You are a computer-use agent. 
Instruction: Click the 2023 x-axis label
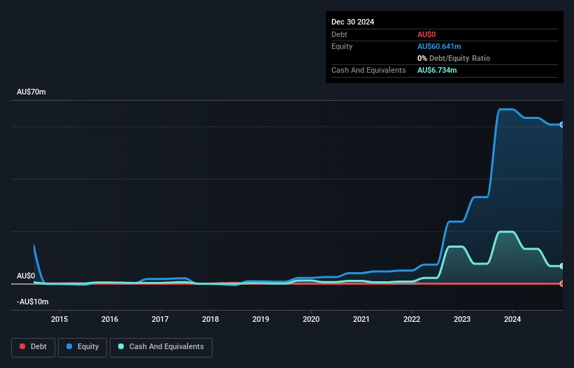462,319
